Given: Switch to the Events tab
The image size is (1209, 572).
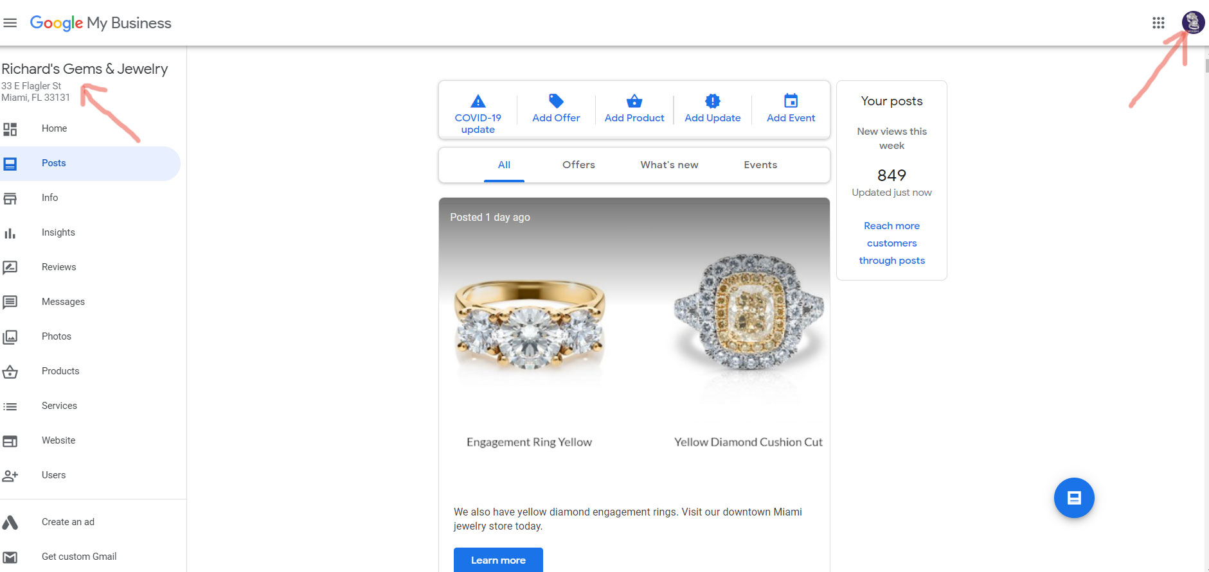Looking at the screenshot, I should pos(760,165).
